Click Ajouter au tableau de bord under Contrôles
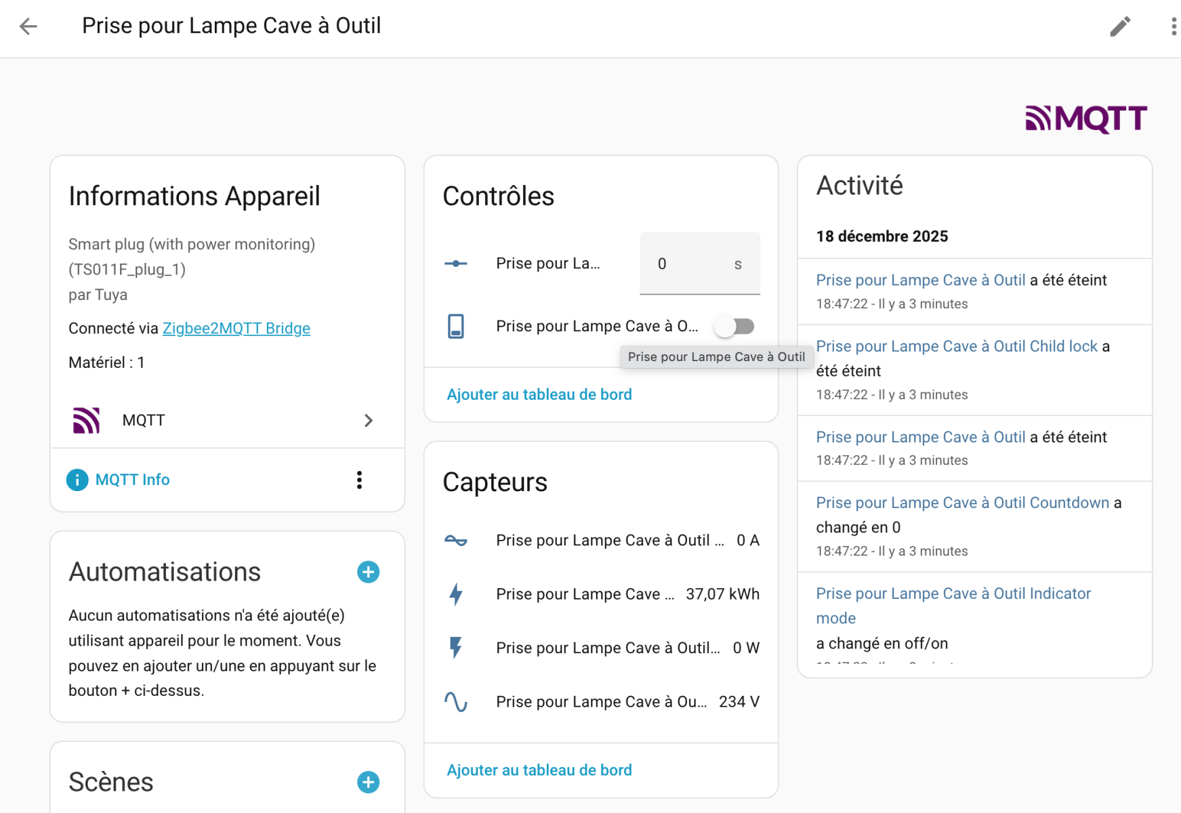 (539, 395)
